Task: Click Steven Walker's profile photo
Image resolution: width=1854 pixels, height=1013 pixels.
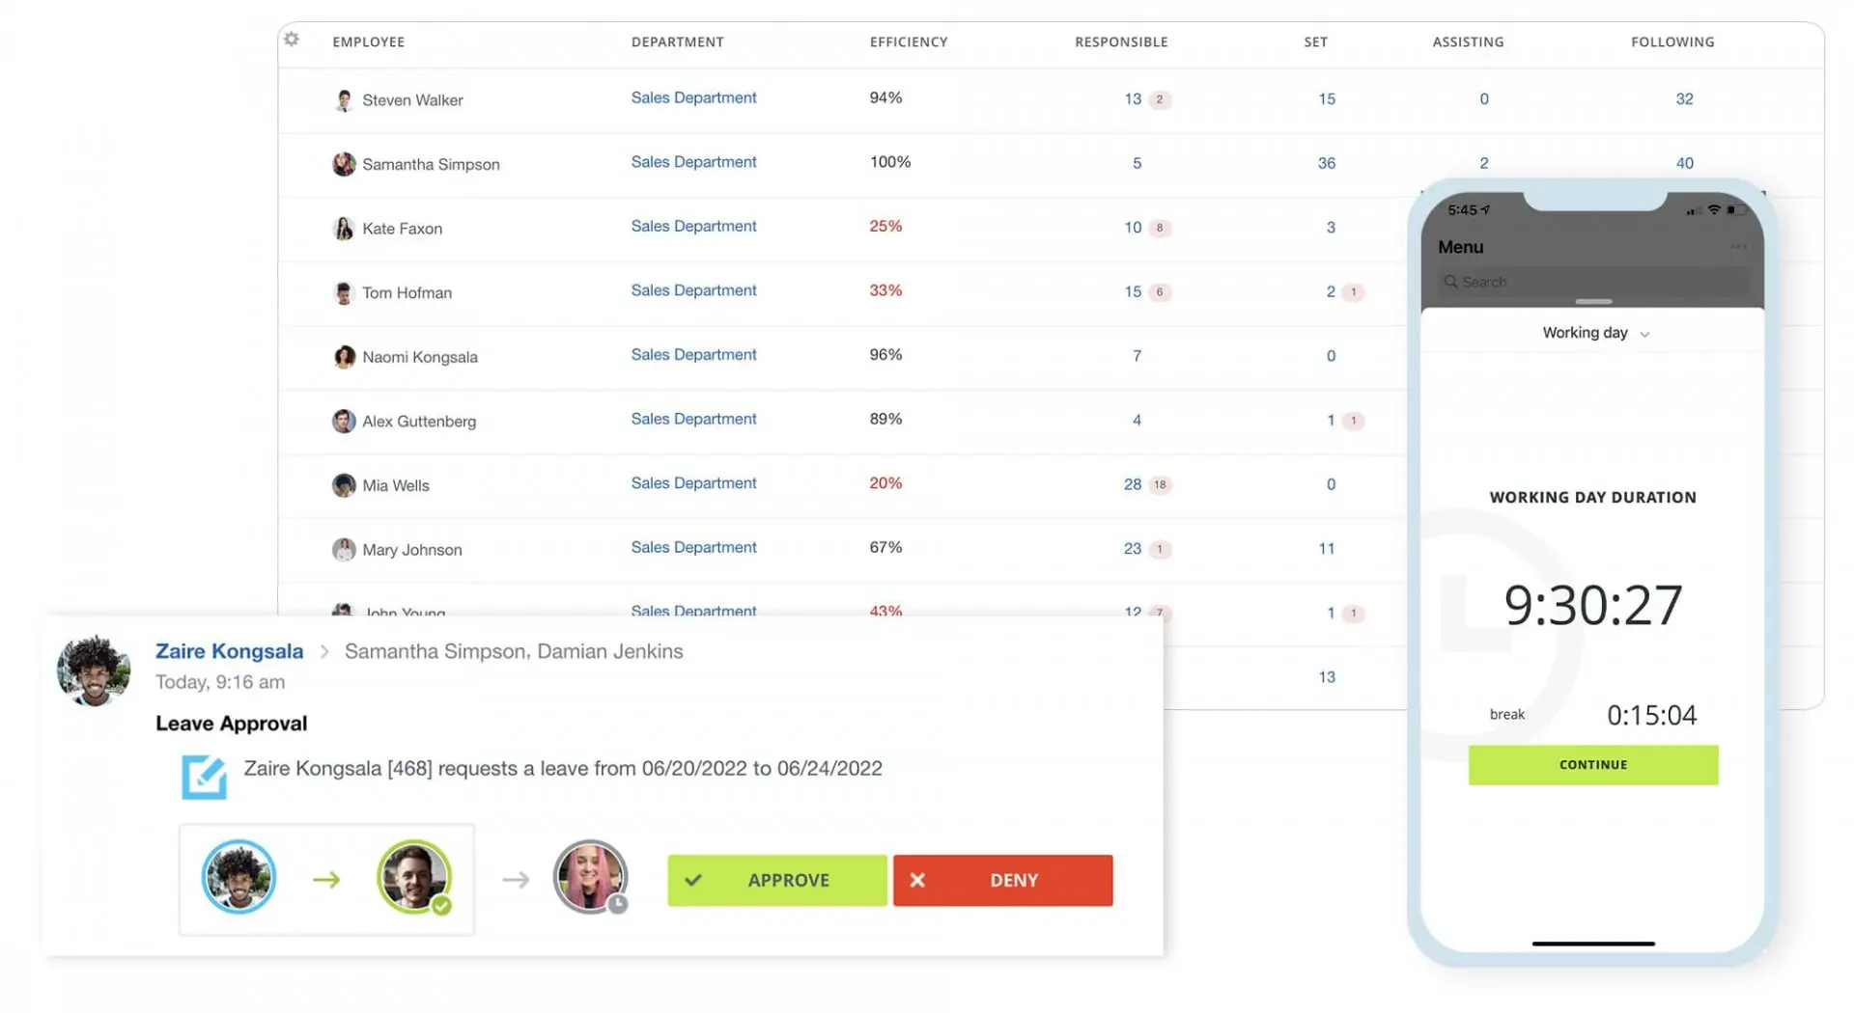Action: 344,99
